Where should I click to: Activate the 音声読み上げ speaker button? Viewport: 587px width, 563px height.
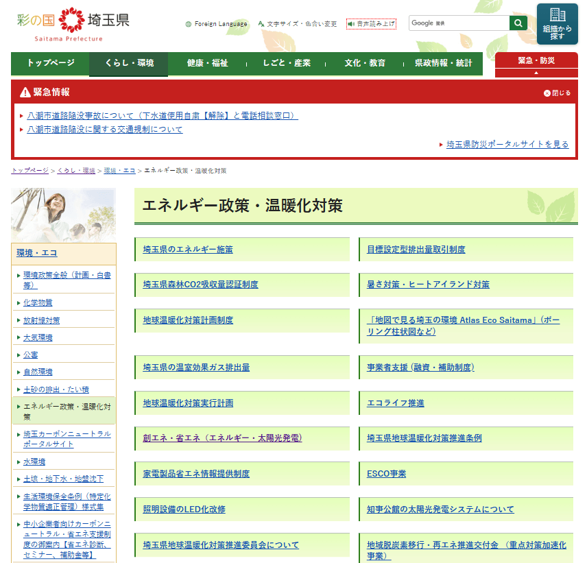(371, 24)
